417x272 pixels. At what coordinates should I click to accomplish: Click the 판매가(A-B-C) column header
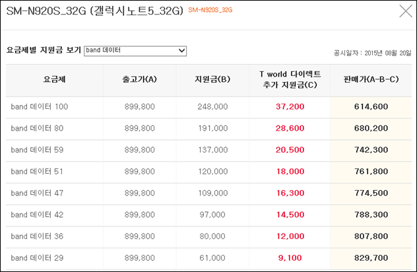(x=371, y=79)
